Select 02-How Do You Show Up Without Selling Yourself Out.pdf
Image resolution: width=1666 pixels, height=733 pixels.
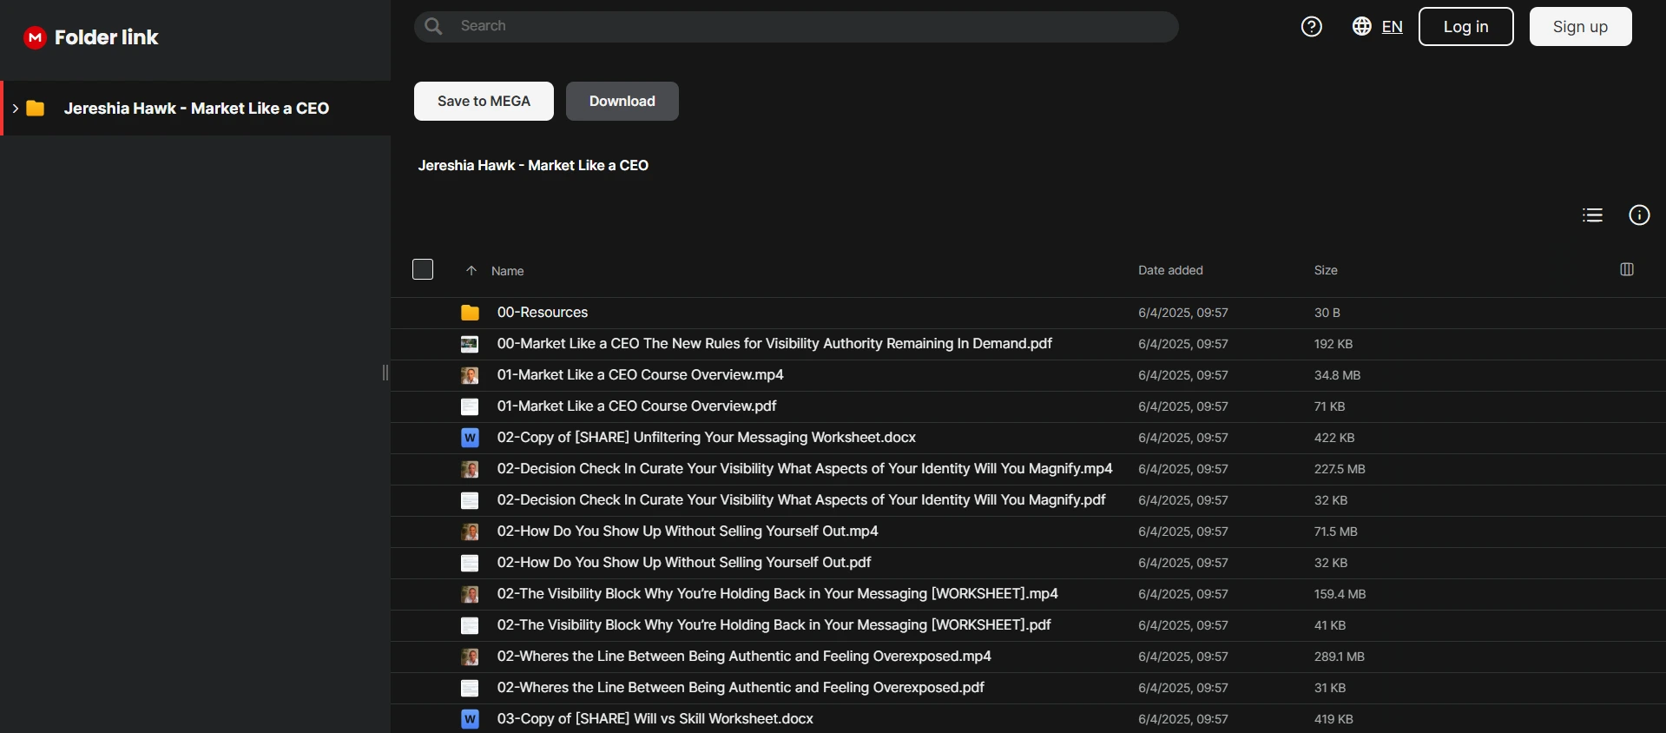684,563
